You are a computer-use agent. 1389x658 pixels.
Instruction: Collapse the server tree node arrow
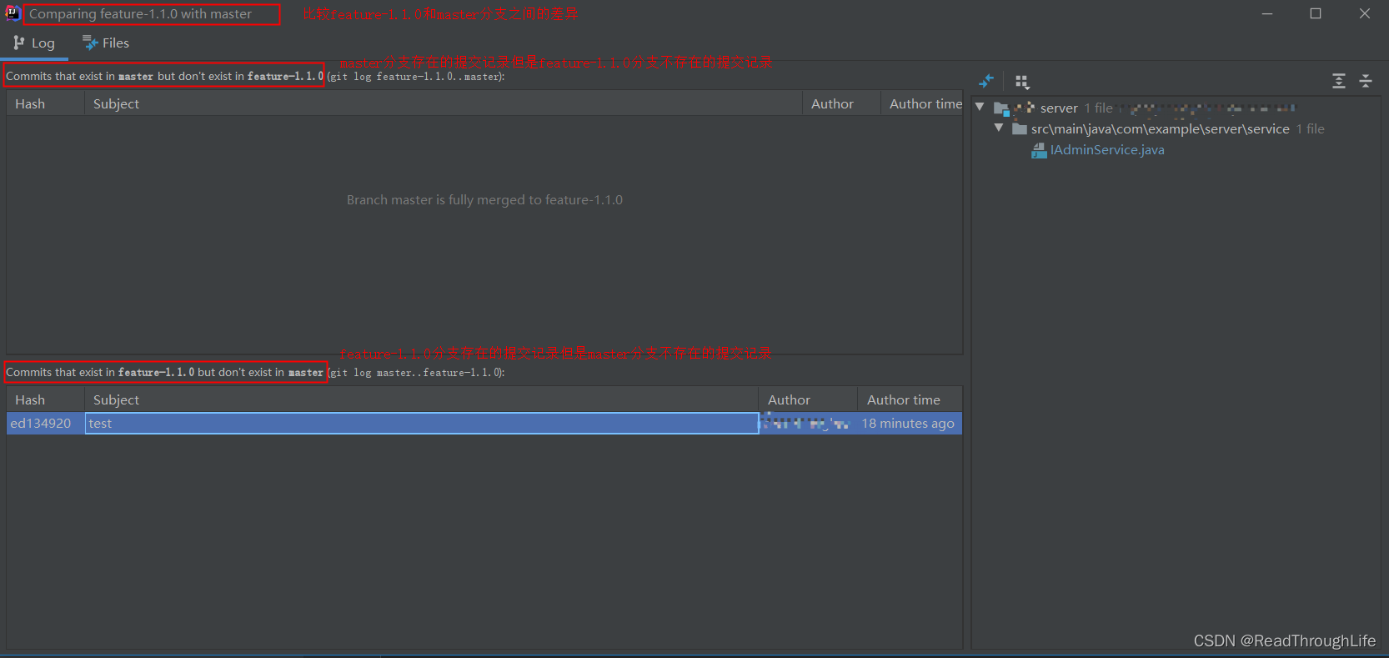click(980, 108)
